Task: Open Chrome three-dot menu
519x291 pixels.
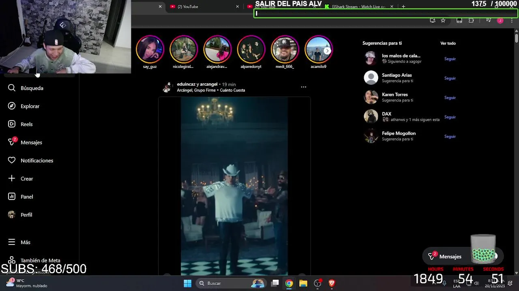Action: 512,20
